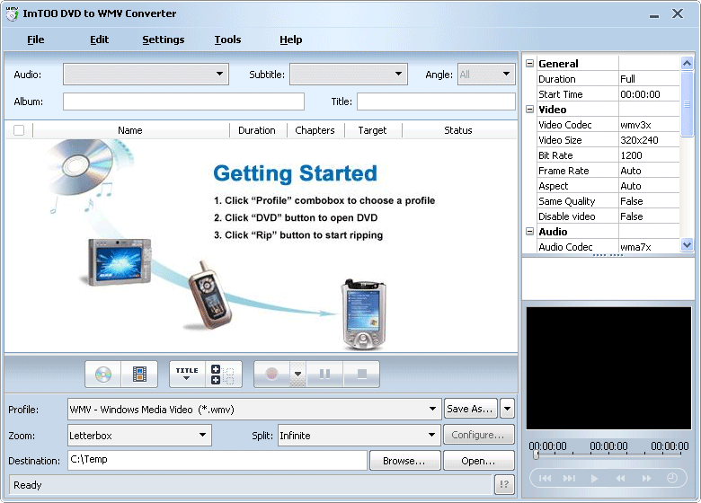The image size is (701, 503).
Task: Toggle the select-all checkbox in list header
Action: 19,130
